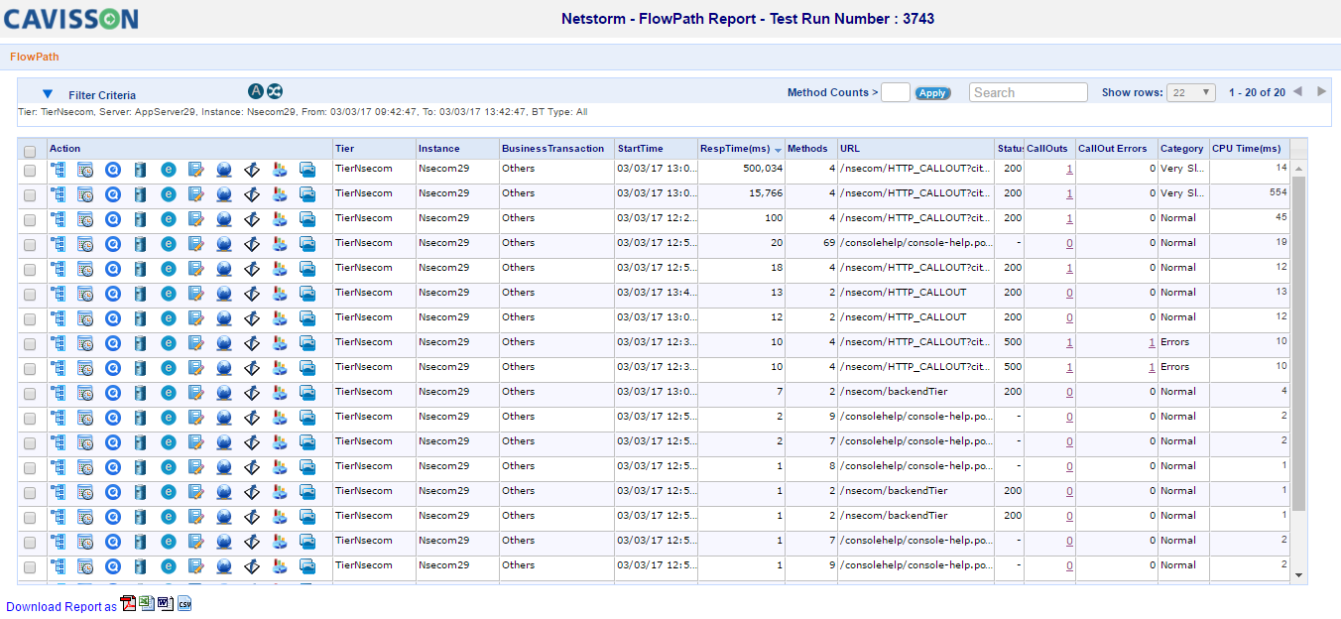Check the row with RespTime 100
This screenshot has width=1341, height=619.
30,220
